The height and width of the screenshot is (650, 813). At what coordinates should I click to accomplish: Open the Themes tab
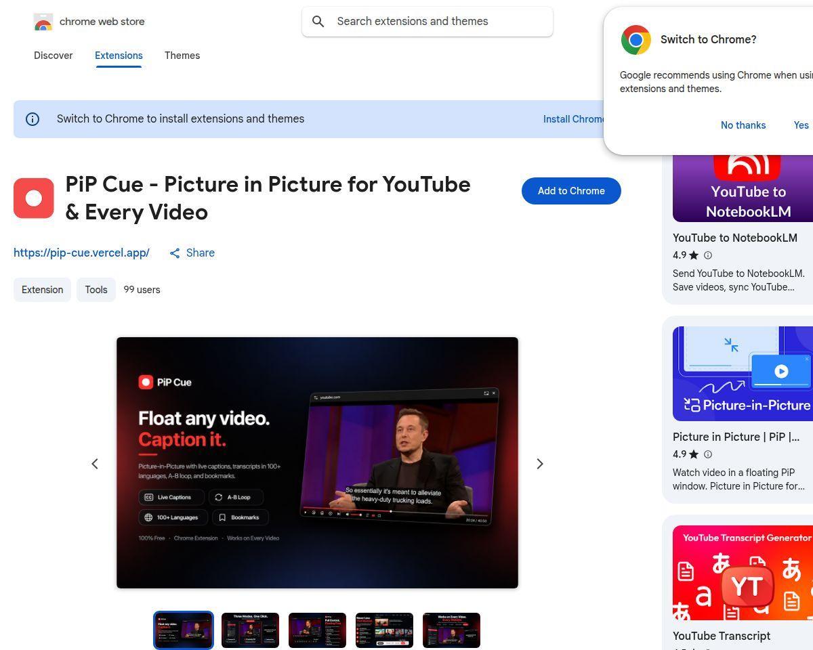click(182, 56)
